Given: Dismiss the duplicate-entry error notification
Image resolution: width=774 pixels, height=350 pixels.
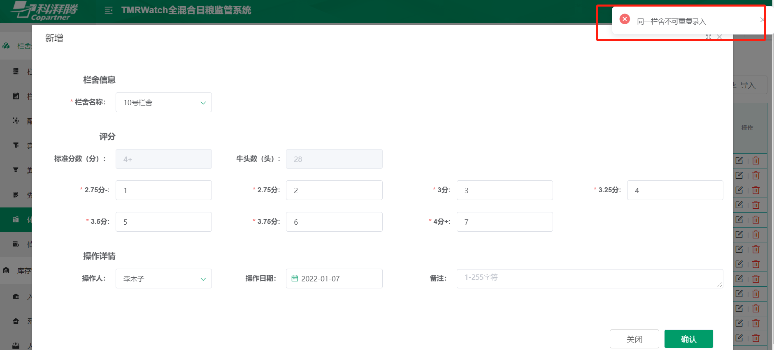Looking at the screenshot, I should (x=762, y=20).
